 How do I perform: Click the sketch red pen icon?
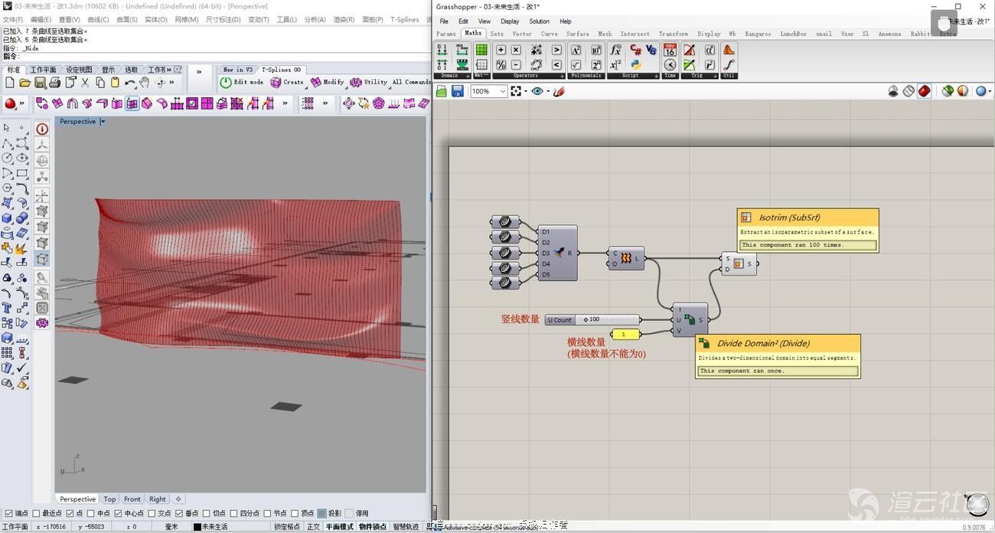(559, 91)
